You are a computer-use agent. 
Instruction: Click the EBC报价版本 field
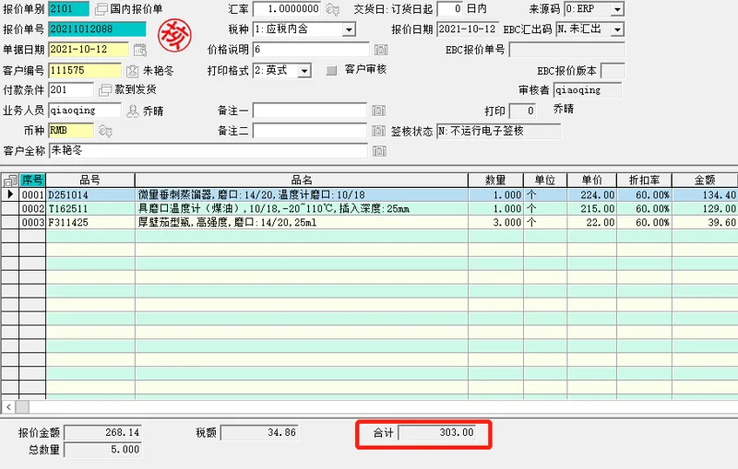[613, 71]
